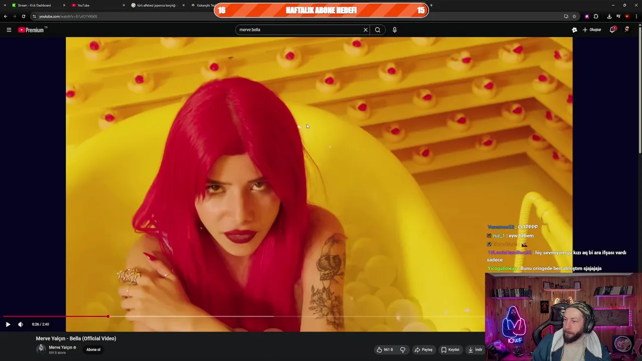642x361 pixels.
Task: Click the red recording profile icon
Action: tap(627, 16)
